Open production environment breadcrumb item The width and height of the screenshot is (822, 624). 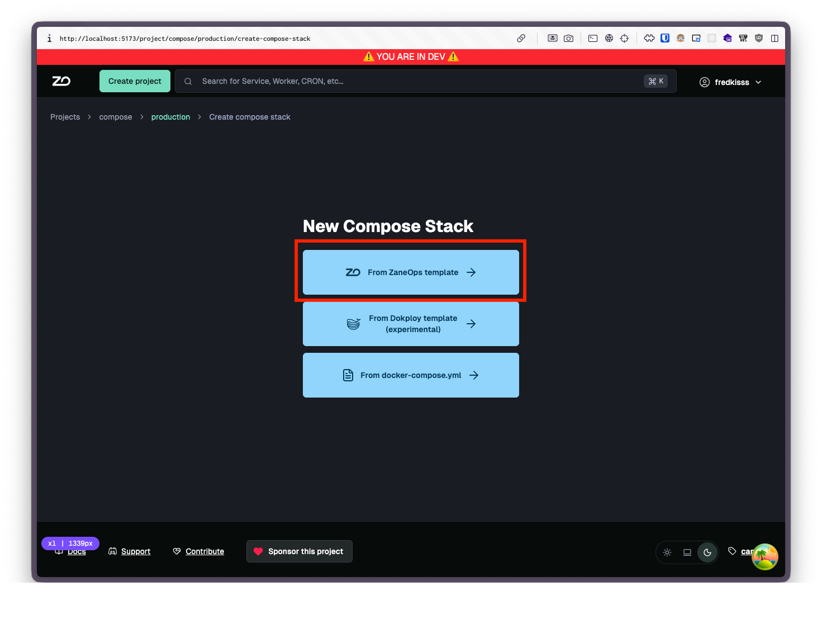(x=170, y=117)
